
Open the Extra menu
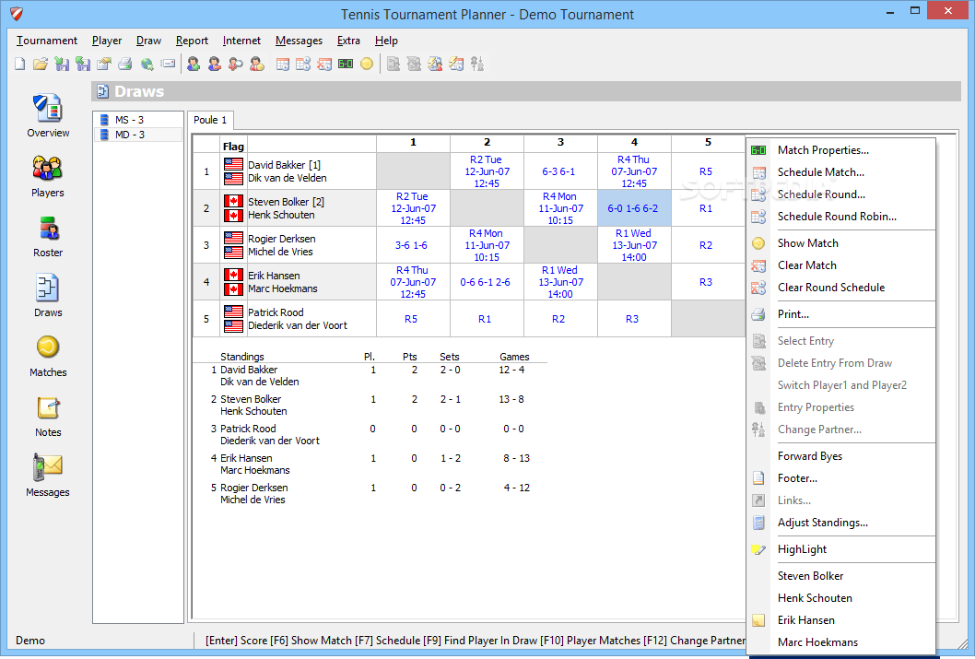348,41
